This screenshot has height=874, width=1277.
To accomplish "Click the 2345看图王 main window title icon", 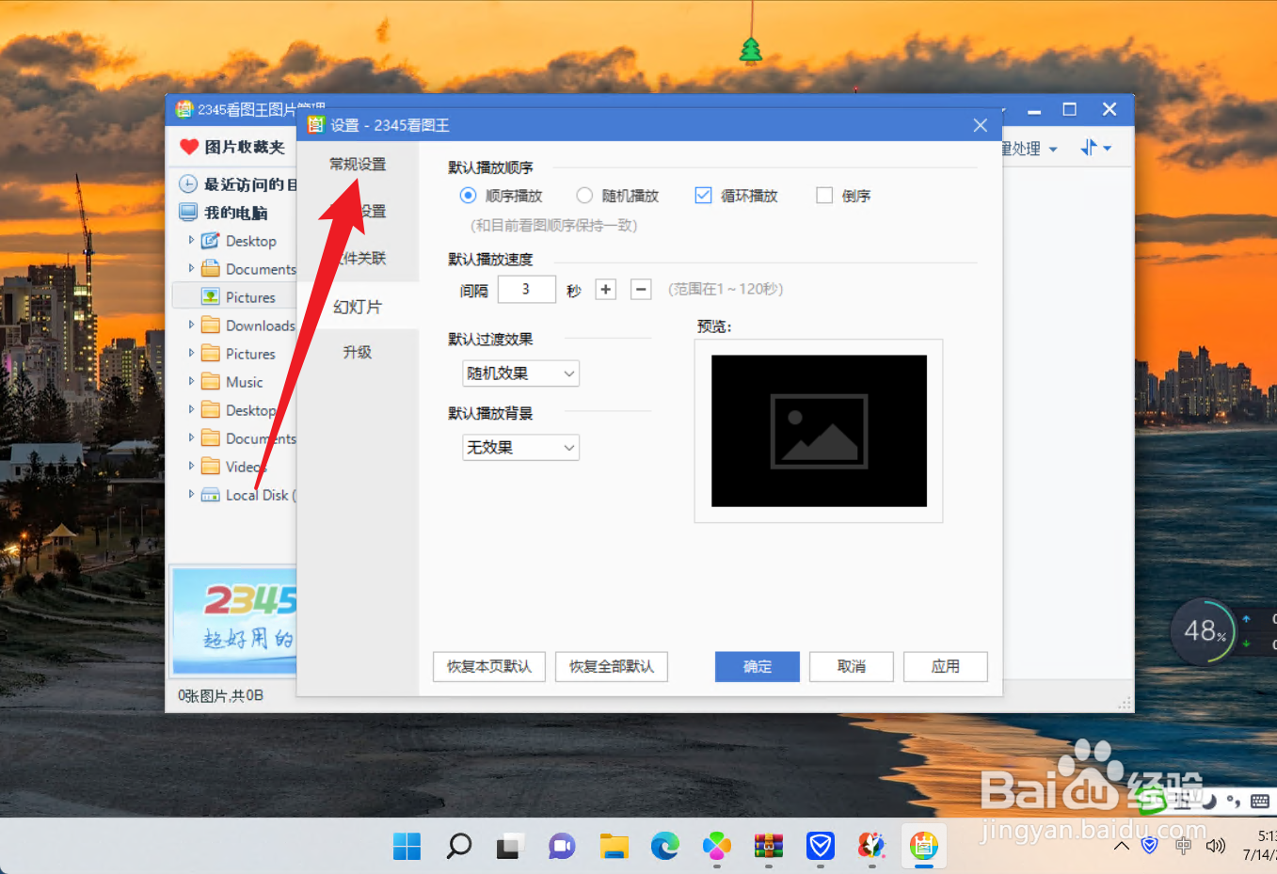I will point(184,109).
